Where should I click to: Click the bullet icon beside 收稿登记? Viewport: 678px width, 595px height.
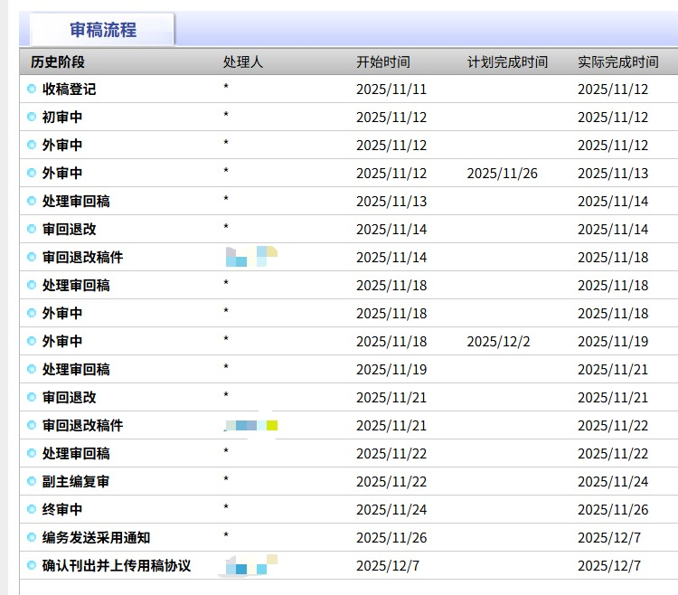point(32,90)
